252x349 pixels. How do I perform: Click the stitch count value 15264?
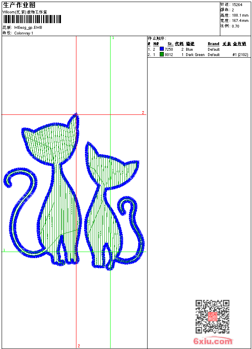point(237,5)
